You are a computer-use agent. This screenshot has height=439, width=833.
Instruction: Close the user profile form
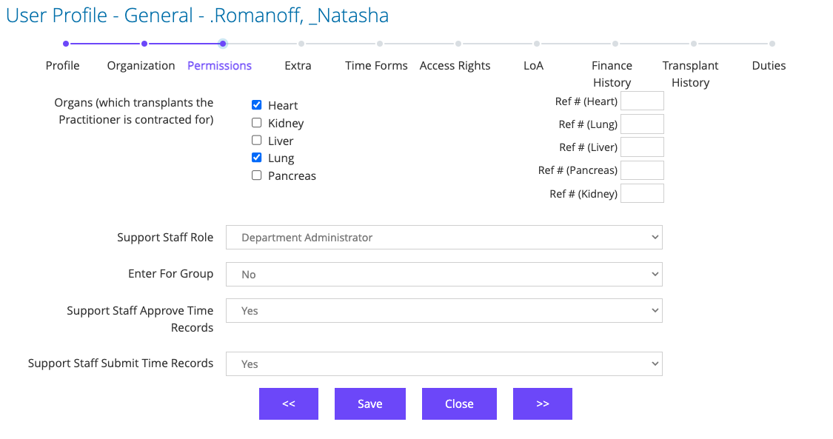[459, 404]
